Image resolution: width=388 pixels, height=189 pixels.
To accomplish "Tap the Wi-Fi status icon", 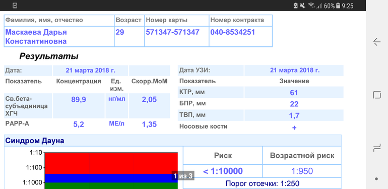I will pos(311,6).
